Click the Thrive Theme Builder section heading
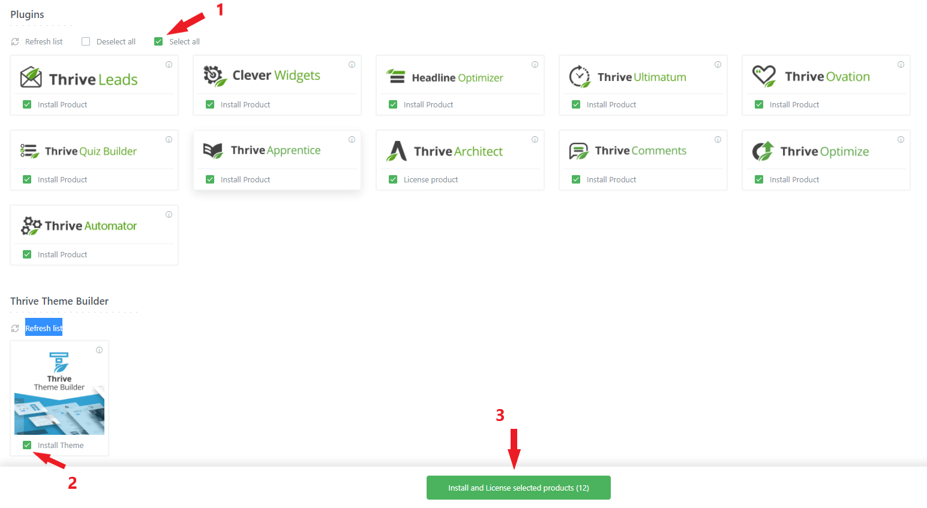This screenshot has width=927, height=508. pos(59,301)
